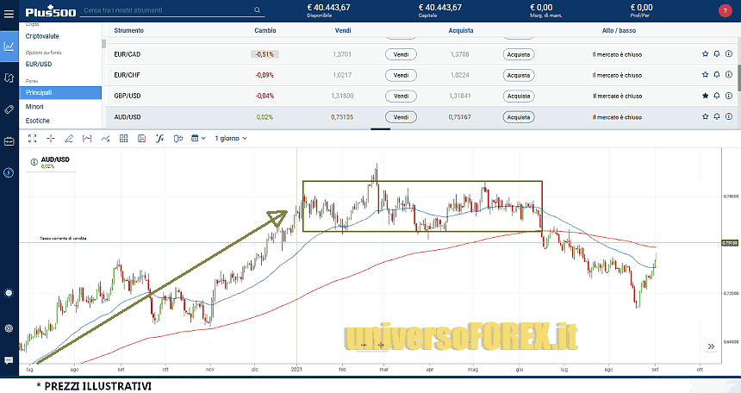The width and height of the screenshot is (741, 393).
Task: Open the calendar date range dropdown
Action: [198, 138]
